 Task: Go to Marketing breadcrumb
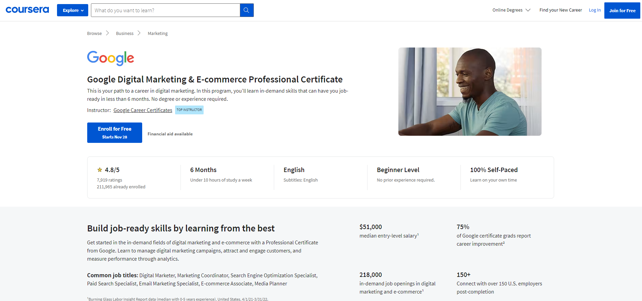pos(157,33)
